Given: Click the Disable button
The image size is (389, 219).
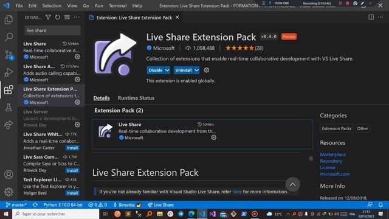Looking at the screenshot, I should pyautogui.click(x=156, y=71).
